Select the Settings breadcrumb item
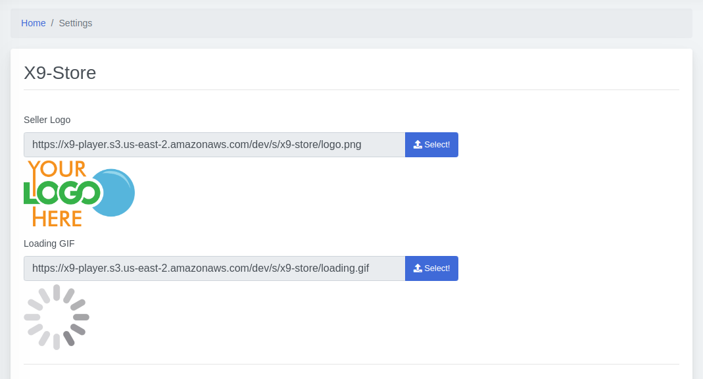The width and height of the screenshot is (703, 379). pyautogui.click(x=76, y=23)
